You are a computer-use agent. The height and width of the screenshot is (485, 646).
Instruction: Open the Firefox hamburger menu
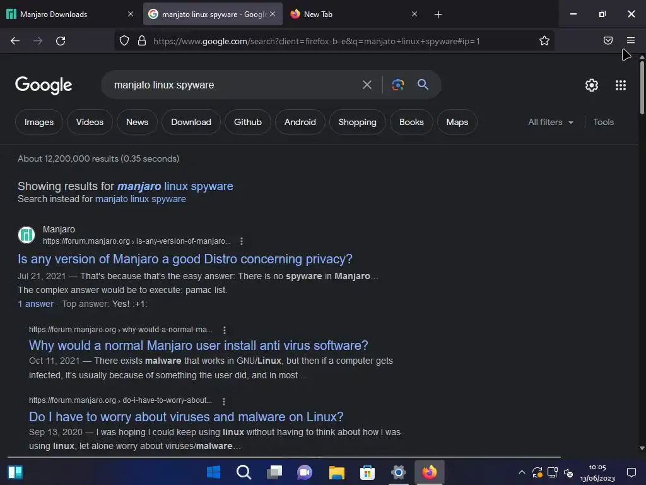coord(631,40)
